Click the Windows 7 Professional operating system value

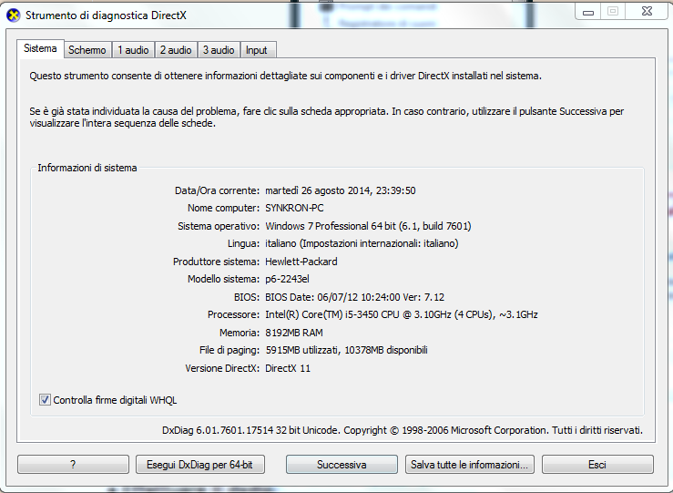pyautogui.click(x=368, y=226)
